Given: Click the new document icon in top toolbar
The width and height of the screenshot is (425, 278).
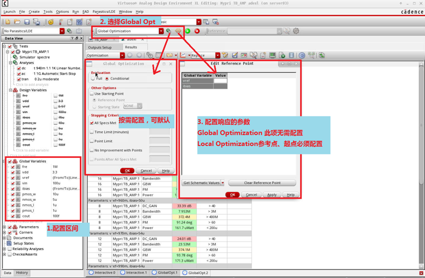Looking at the screenshot, I should 8,22.
